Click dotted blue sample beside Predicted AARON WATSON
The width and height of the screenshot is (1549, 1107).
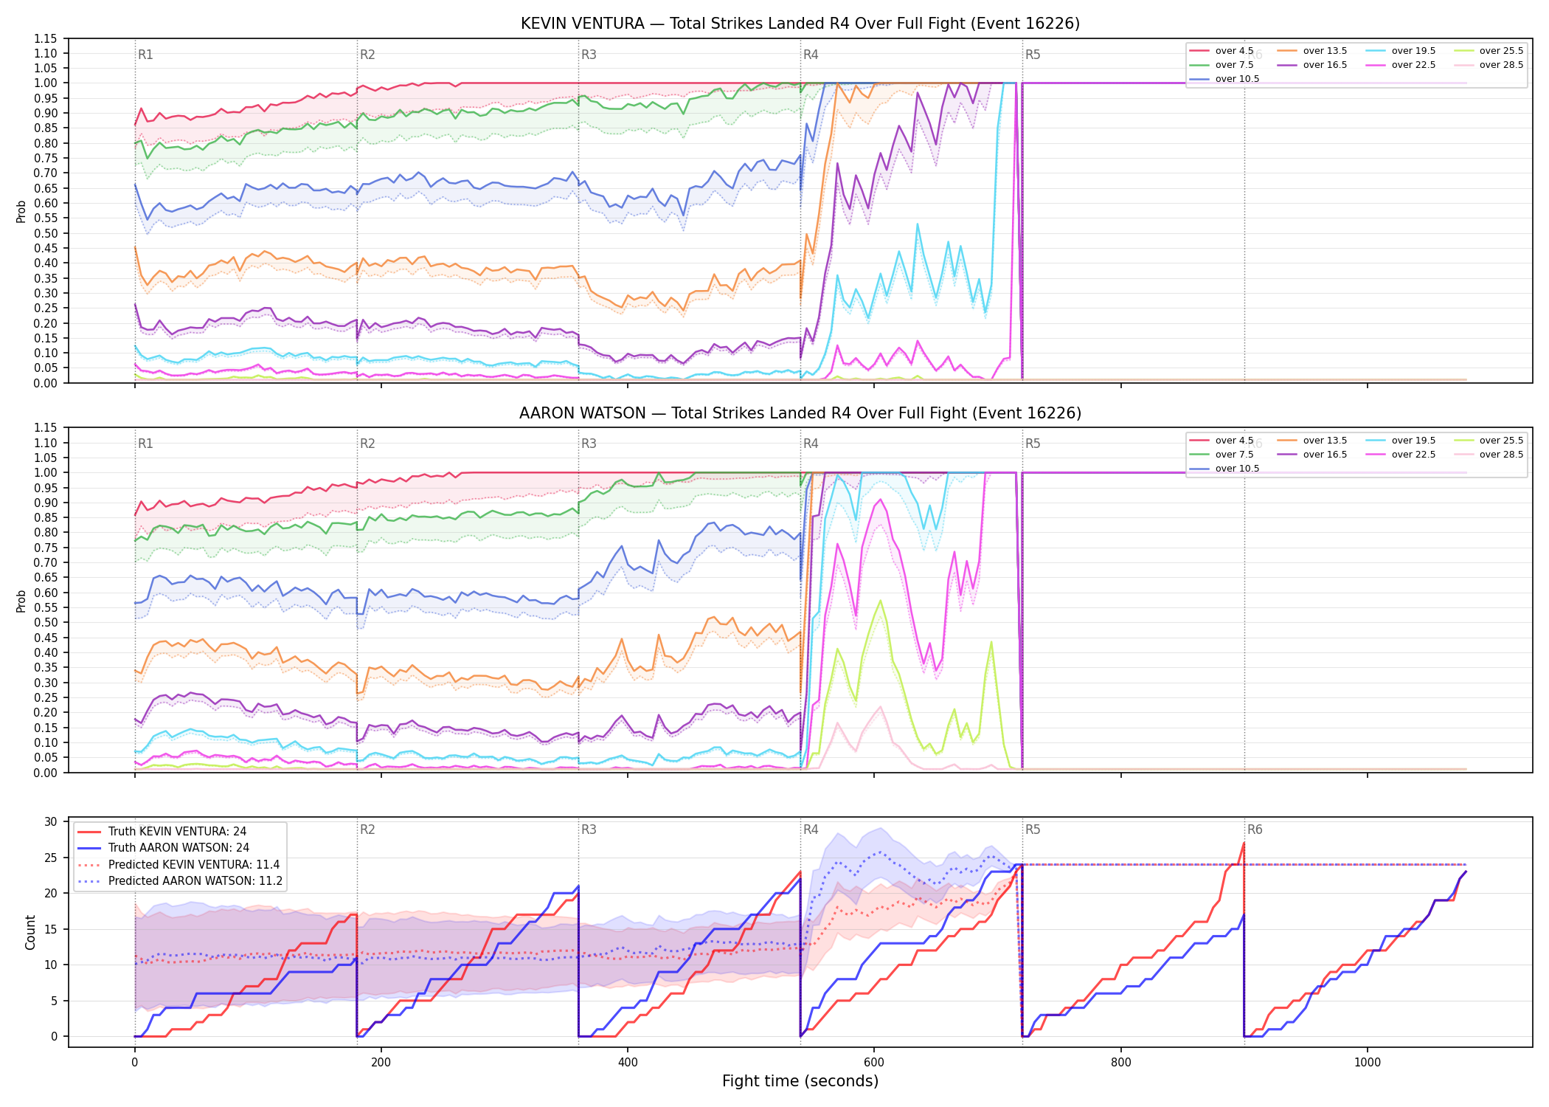[89, 881]
